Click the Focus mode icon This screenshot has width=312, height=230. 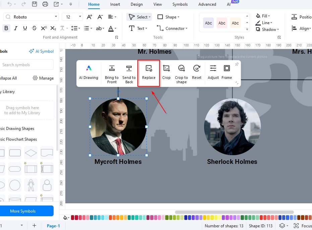coord(296,226)
